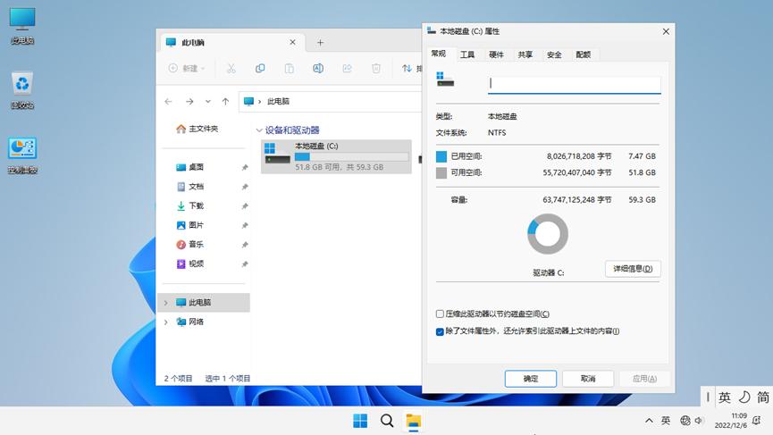Open the 此电脑 desktop icon
This screenshot has height=435, width=773.
click(22, 26)
